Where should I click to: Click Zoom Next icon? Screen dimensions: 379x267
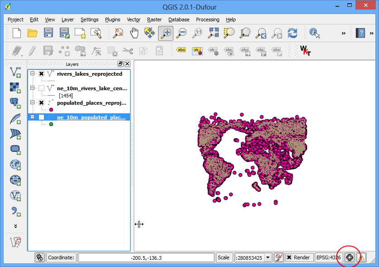[277, 33]
